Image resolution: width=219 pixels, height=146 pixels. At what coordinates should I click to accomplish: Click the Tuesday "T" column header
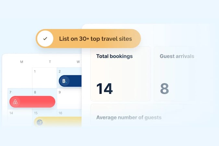click(50, 62)
